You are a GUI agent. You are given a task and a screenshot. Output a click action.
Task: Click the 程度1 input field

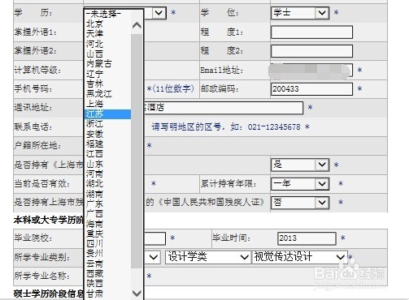(x=311, y=32)
